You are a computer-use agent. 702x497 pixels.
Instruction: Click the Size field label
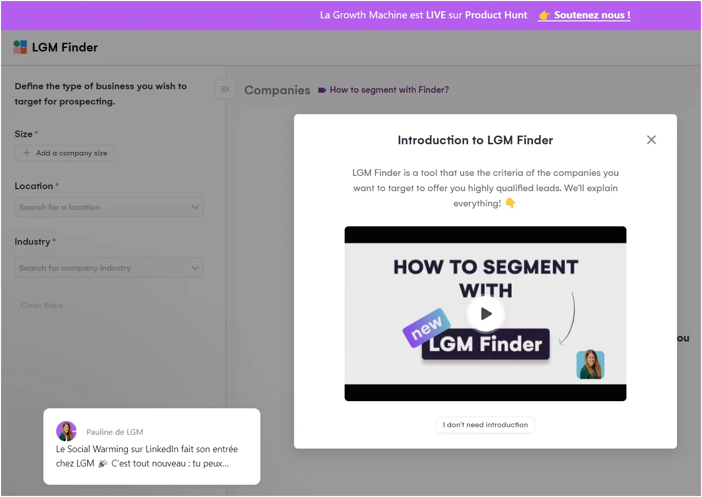click(23, 134)
